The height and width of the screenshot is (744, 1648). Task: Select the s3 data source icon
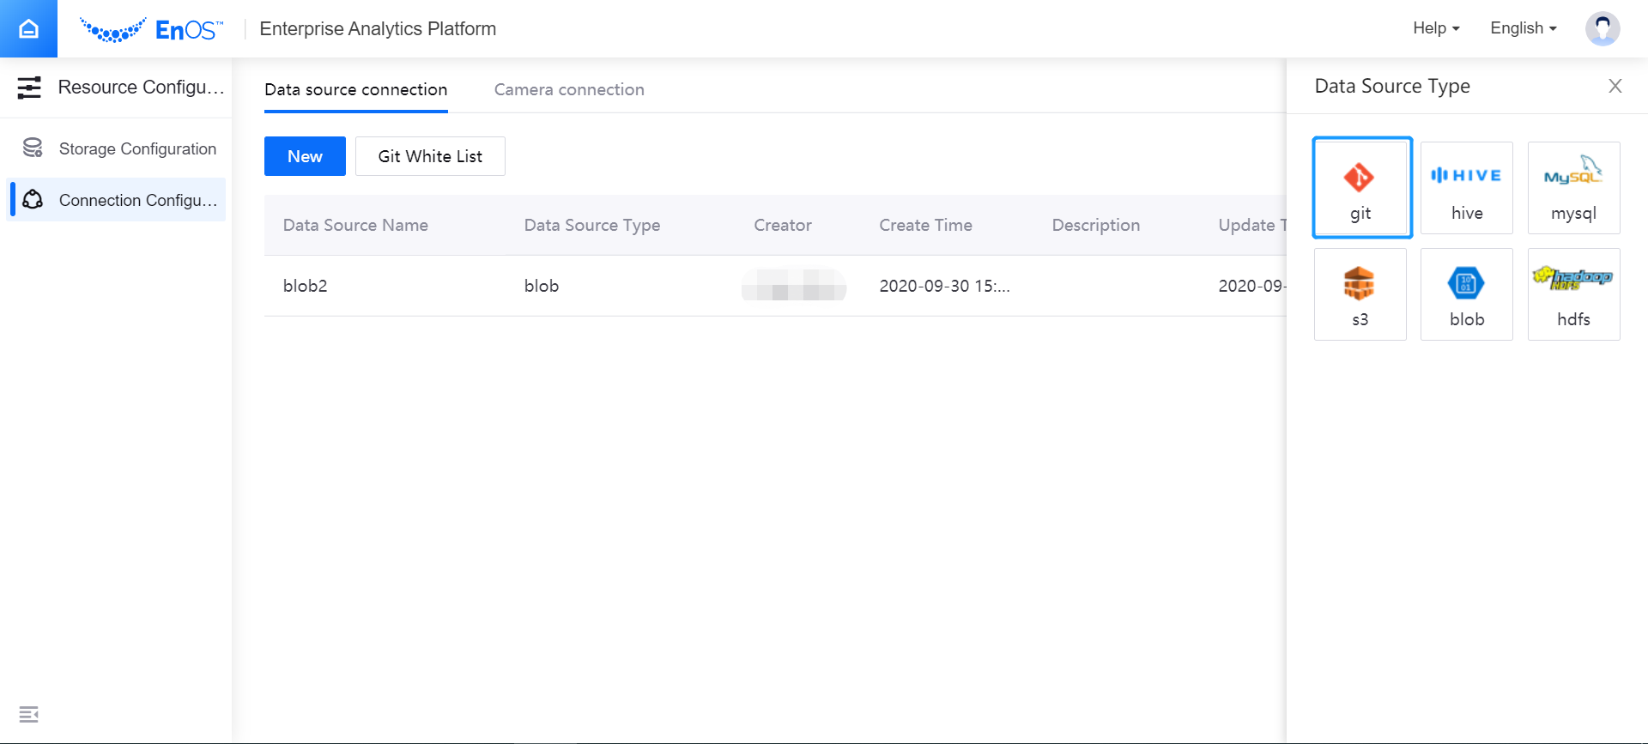[1360, 294]
